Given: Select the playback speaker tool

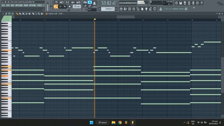Looking at the screenshot, I should [42, 14].
